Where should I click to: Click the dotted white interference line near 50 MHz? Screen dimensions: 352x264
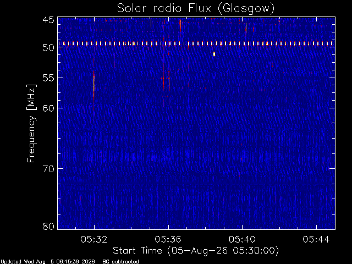(196, 43)
